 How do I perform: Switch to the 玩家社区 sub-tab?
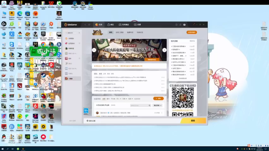(x=140, y=32)
